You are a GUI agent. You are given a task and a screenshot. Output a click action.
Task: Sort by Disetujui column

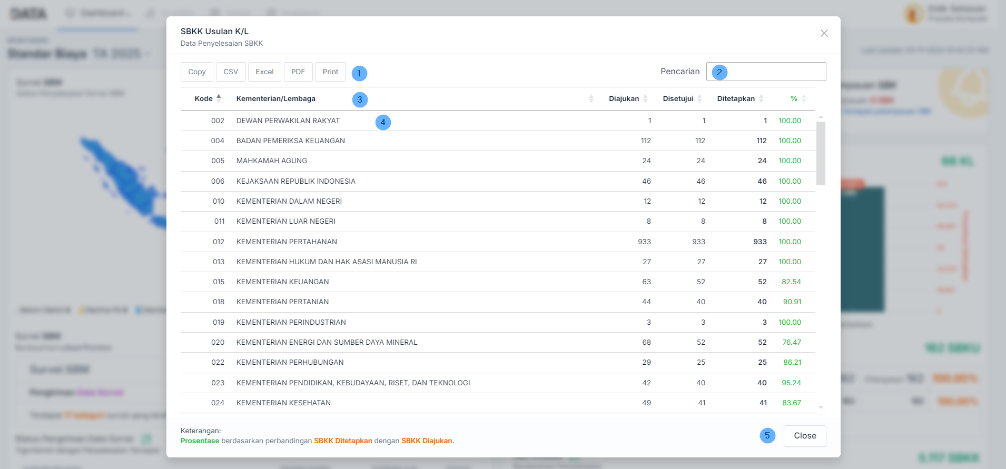(678, 98)
